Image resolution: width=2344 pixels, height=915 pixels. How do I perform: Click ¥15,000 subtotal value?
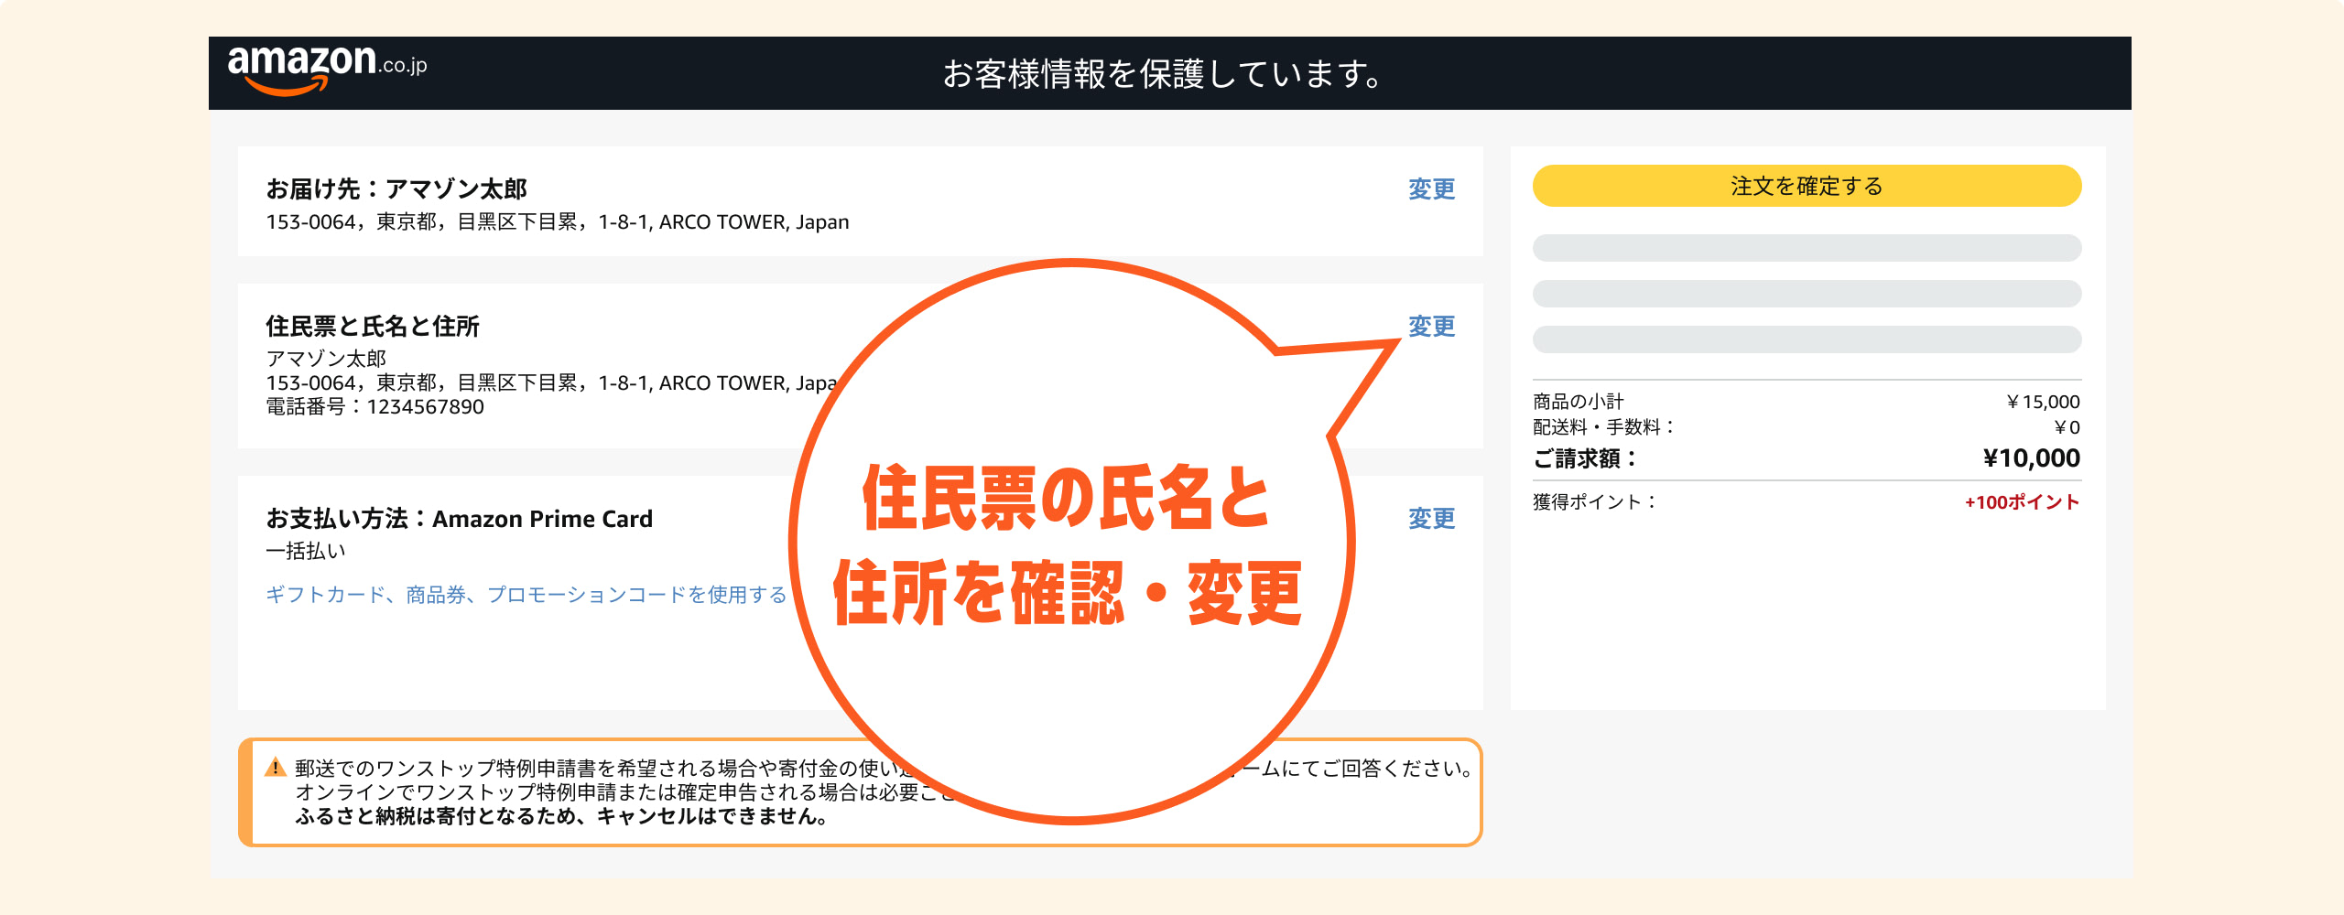coord(2042,402)
